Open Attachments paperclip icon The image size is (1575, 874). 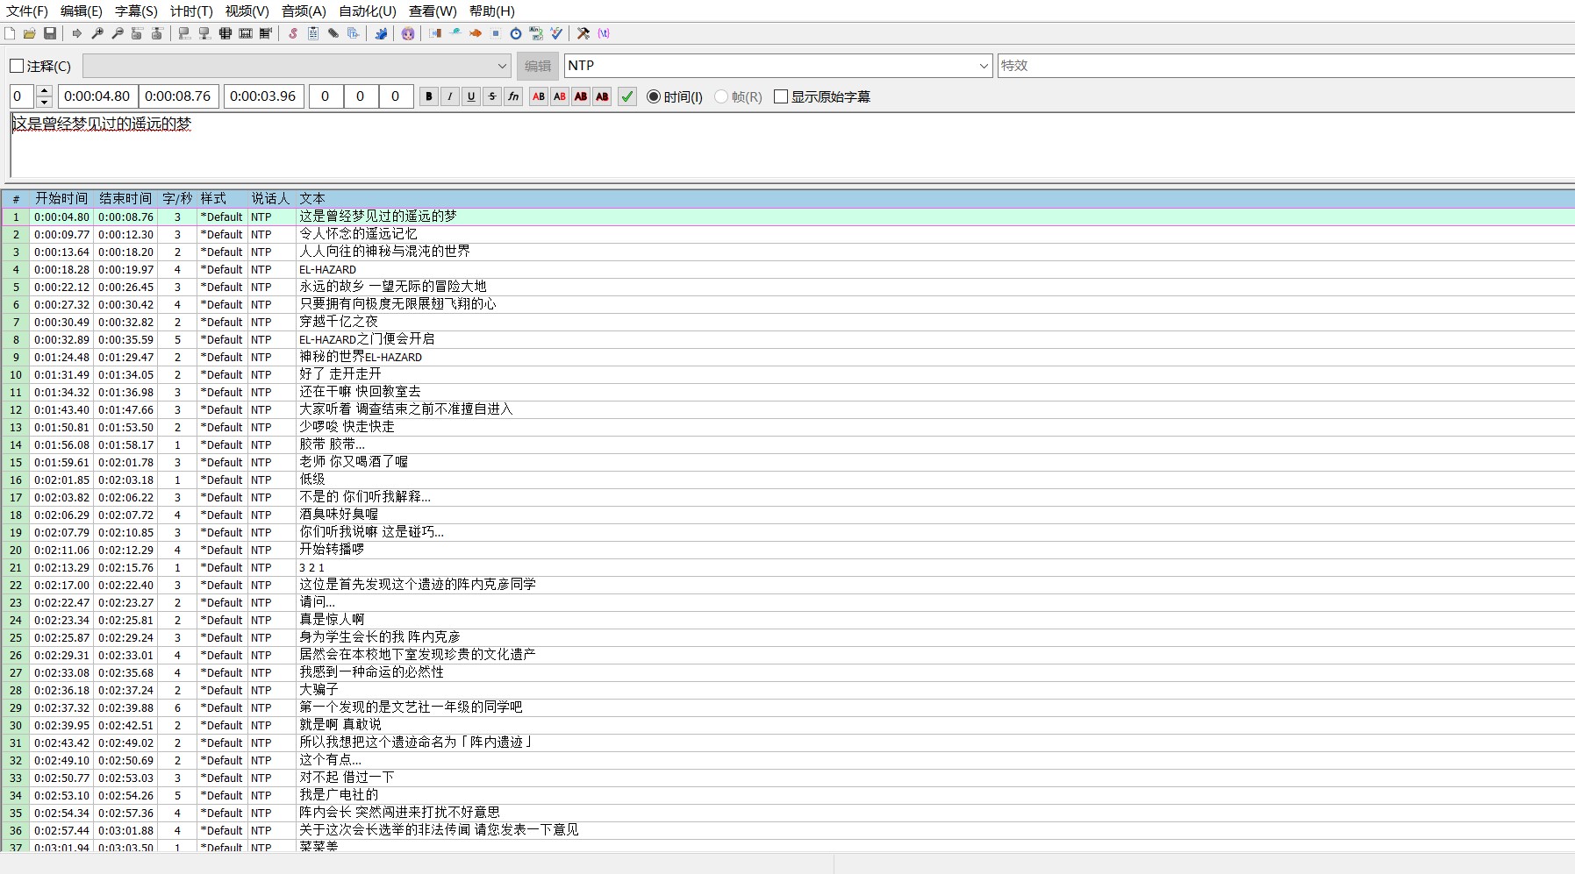pyautogui.click(x=333, y=33)
